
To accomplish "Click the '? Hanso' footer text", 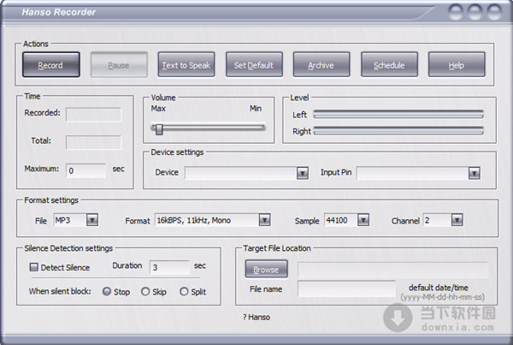I will click(256, 317).
